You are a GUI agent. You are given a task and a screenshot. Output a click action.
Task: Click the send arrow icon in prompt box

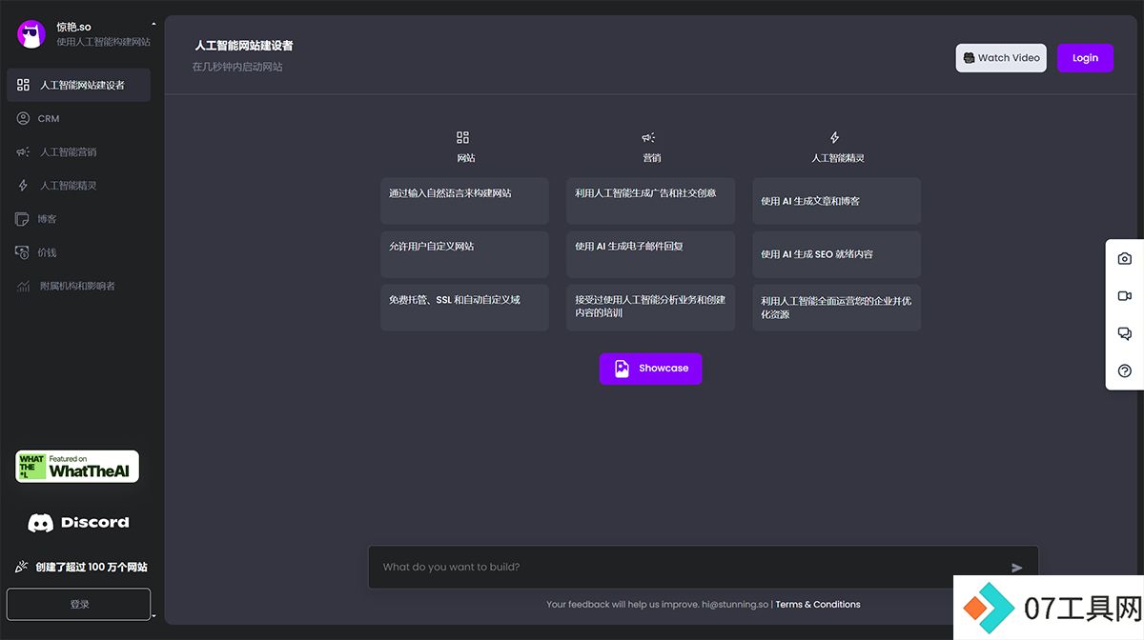1017,568
